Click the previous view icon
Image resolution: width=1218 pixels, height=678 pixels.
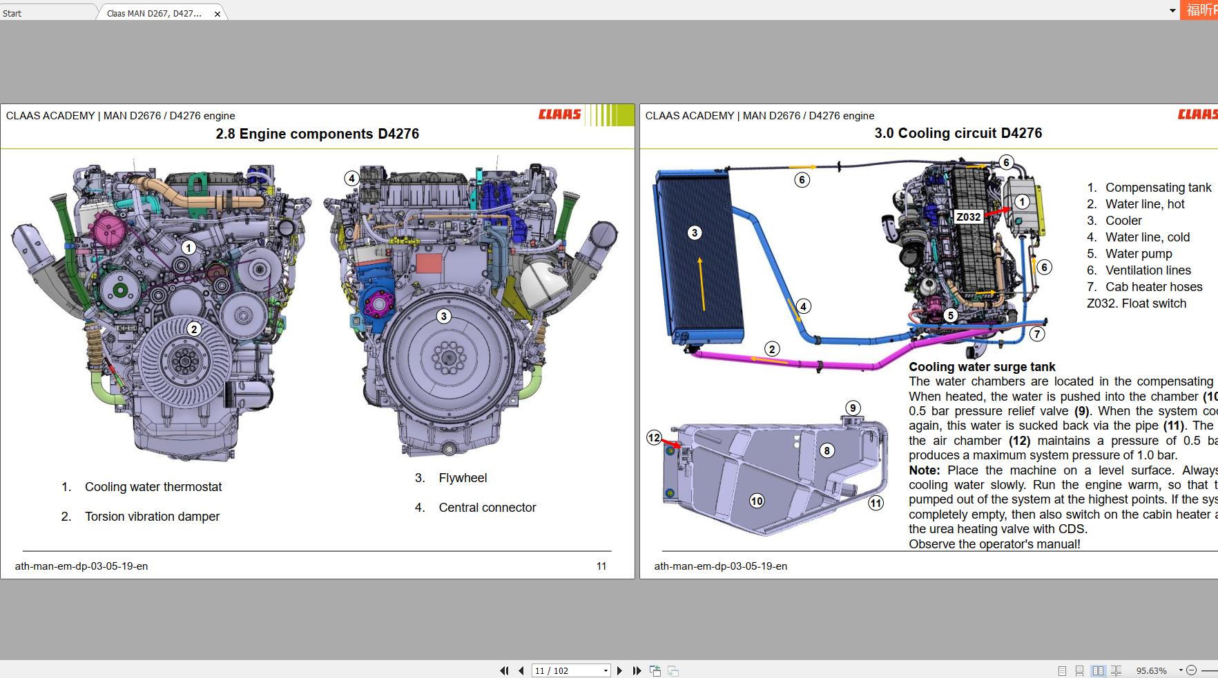pyautogui.click(x=654, y=670)
